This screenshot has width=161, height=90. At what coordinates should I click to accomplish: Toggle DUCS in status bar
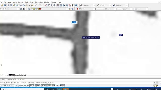49,86
